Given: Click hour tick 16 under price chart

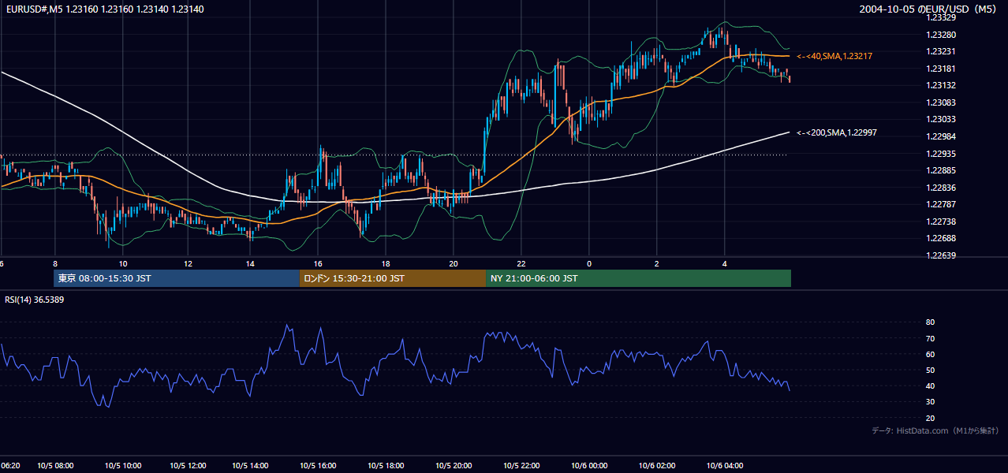Looking at the screenshot, I should (x=318, y=263).
